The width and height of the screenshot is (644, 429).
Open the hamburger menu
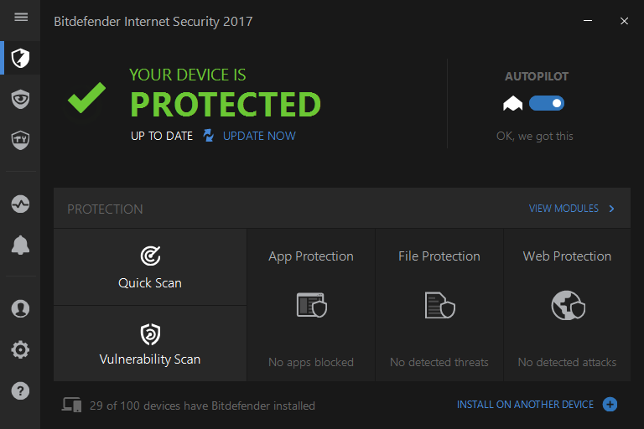click(21, 18)
